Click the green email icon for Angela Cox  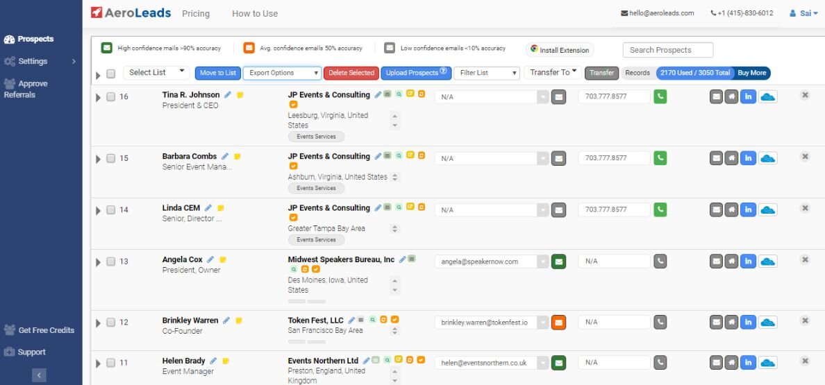(x=558, y=261)
